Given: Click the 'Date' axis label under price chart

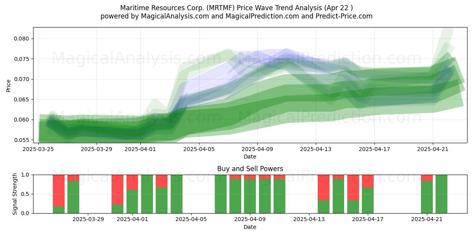Looking at the screenshot, I should [x=250, y=157].
